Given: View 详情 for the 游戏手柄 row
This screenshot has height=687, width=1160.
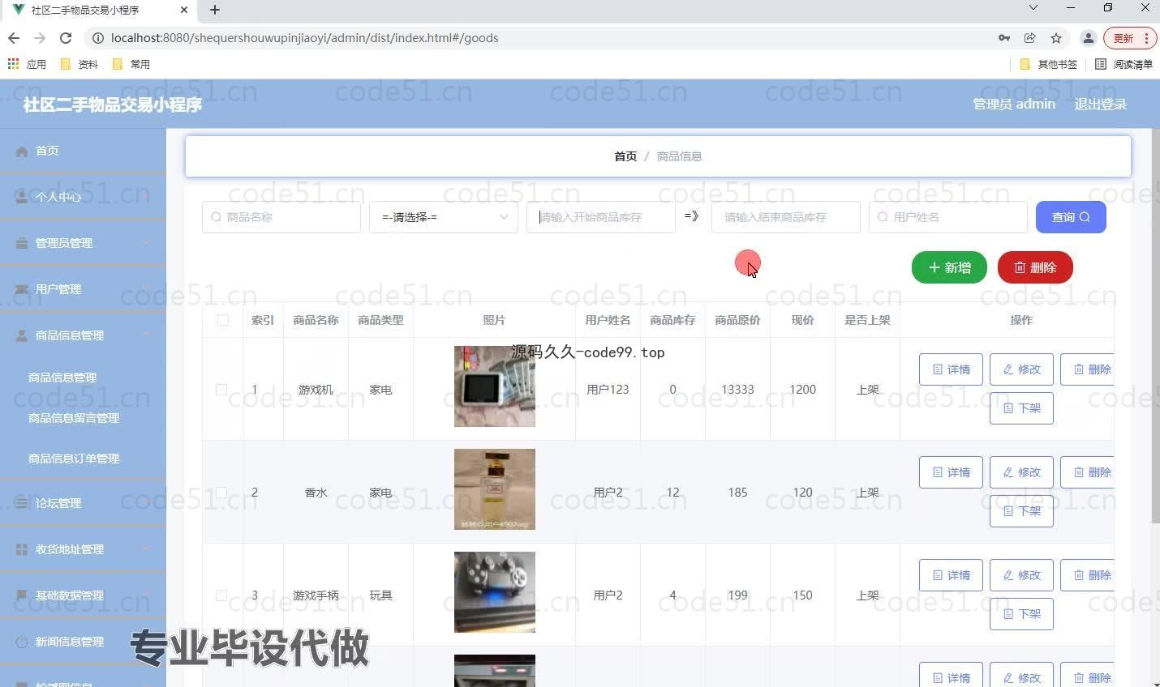Looking at the screenshot, I should 951,575.
